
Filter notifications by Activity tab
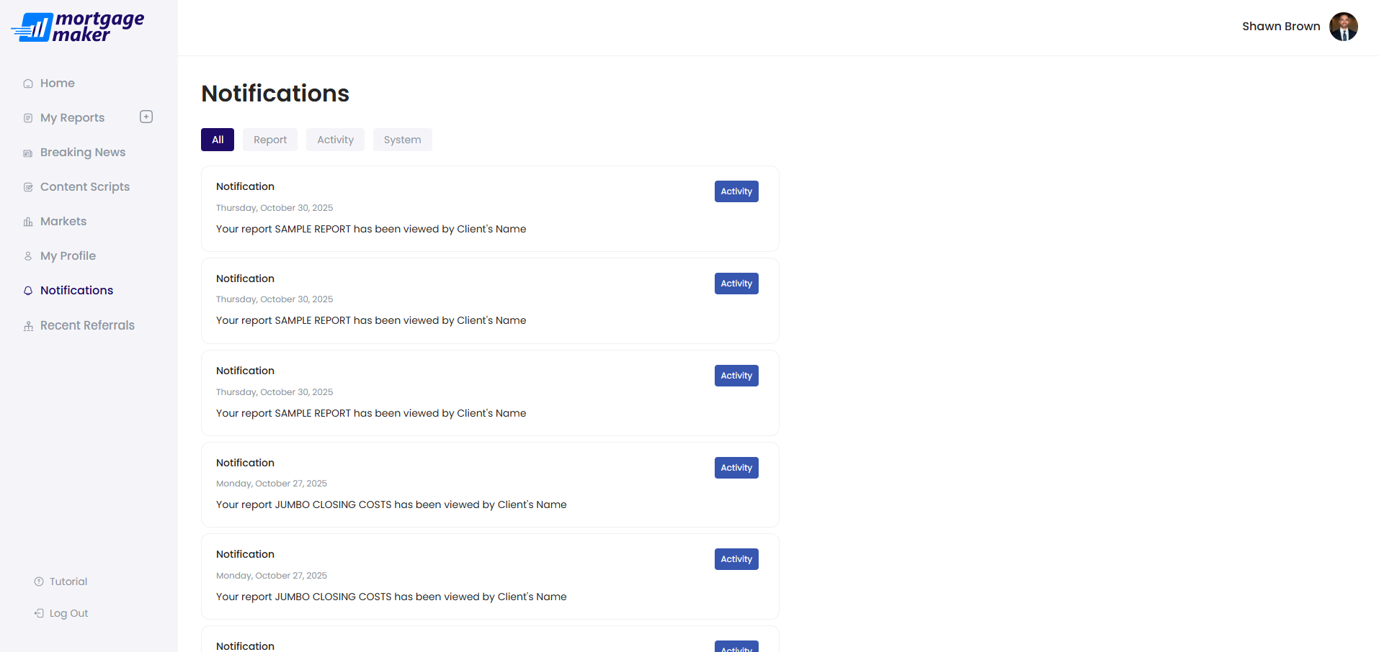click(335, 140)
